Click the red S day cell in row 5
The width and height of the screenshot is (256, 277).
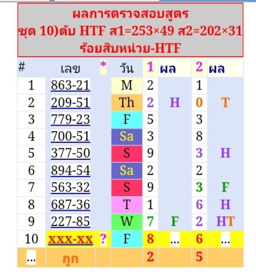[x=127, y=154]
